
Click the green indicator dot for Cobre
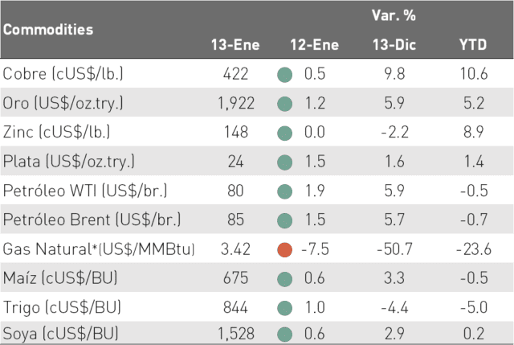pyautogui.click(x=284, y=75)
